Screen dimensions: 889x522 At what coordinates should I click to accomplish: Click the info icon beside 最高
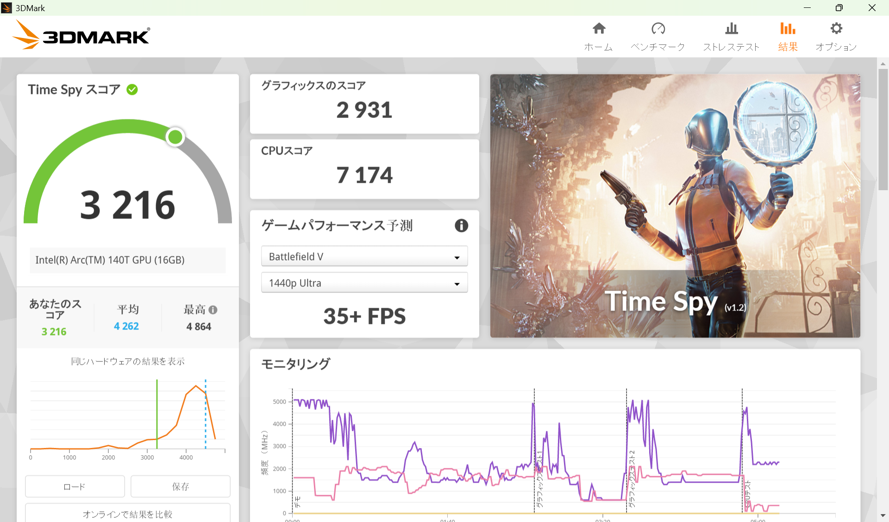(x=213, y=310)
